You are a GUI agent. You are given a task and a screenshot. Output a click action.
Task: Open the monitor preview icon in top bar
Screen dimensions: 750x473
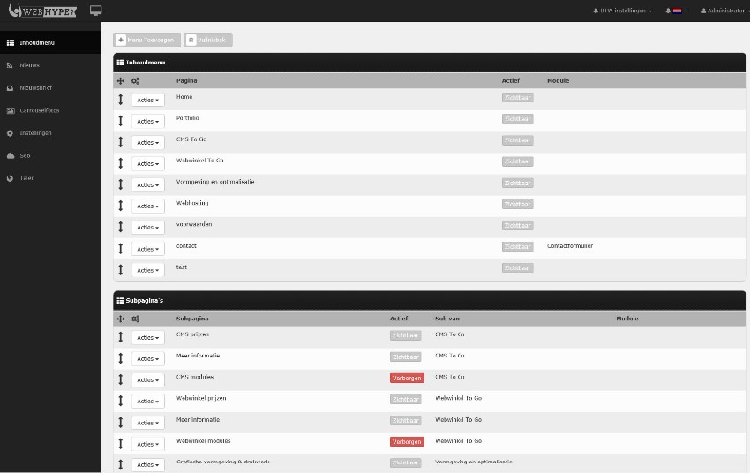(95, 11)
